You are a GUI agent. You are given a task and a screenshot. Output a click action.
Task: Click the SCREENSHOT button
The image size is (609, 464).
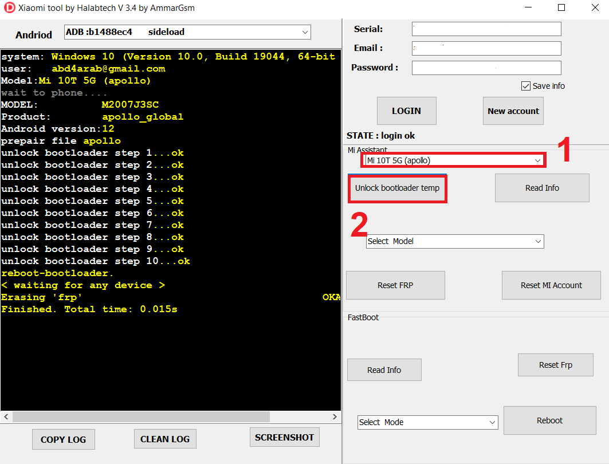(x=284, y=438)
